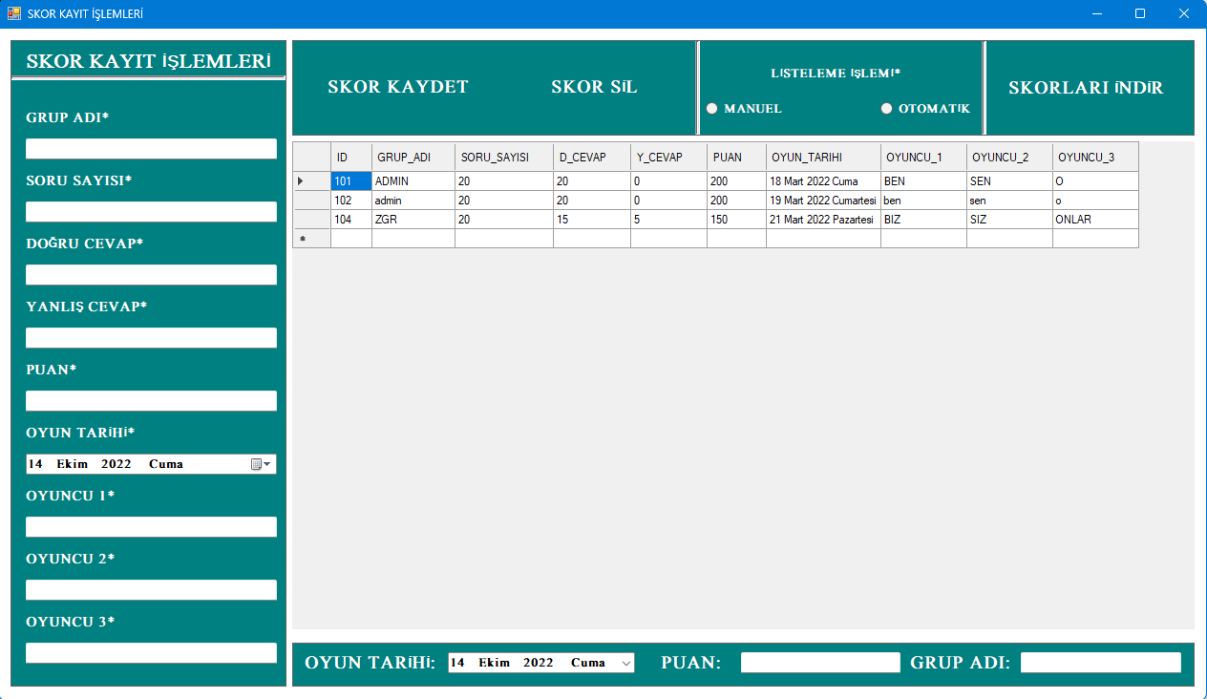Sort by the PUAN column header
This screenshot has height=699, width=1207.
pyautogui.click(x=736, y=158)
